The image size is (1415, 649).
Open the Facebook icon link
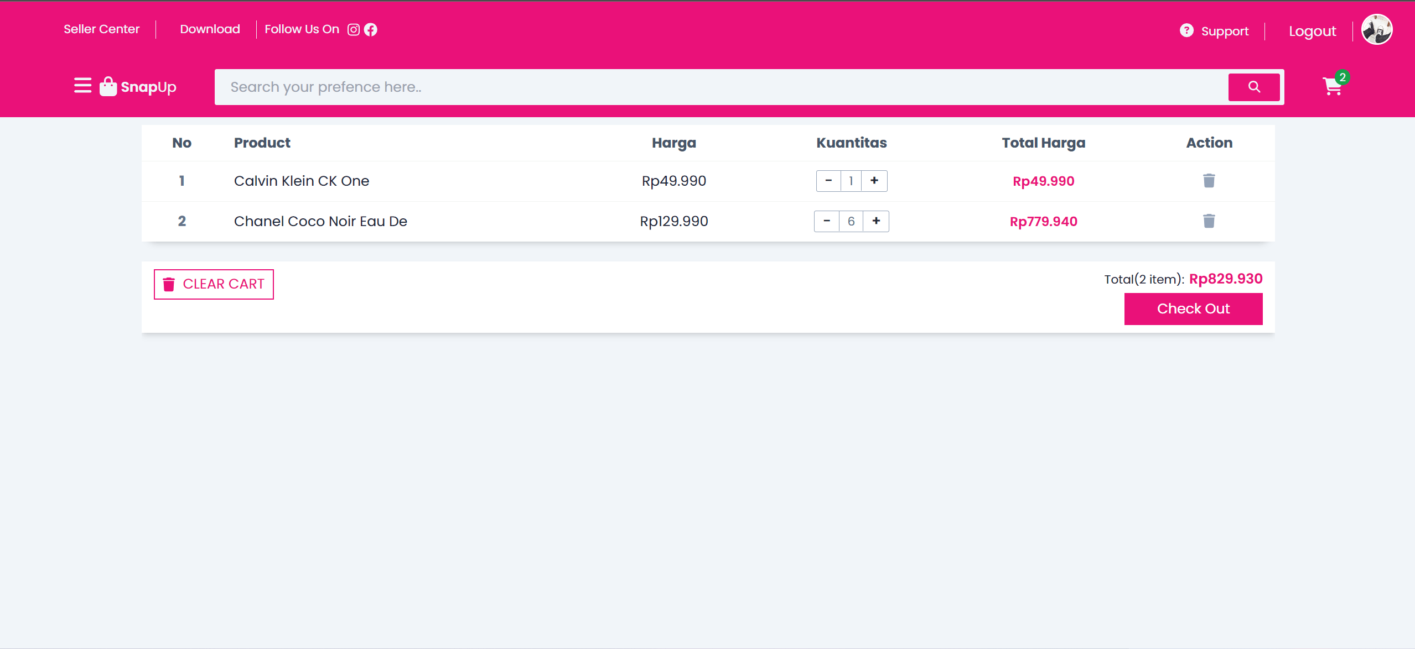tap(371, 29)
